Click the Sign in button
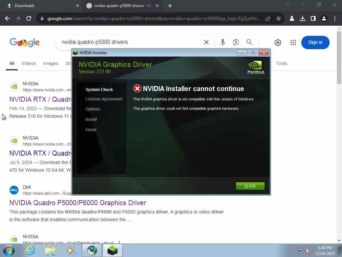The width and height of the screenshot is (342, 257). click(315, 42)
